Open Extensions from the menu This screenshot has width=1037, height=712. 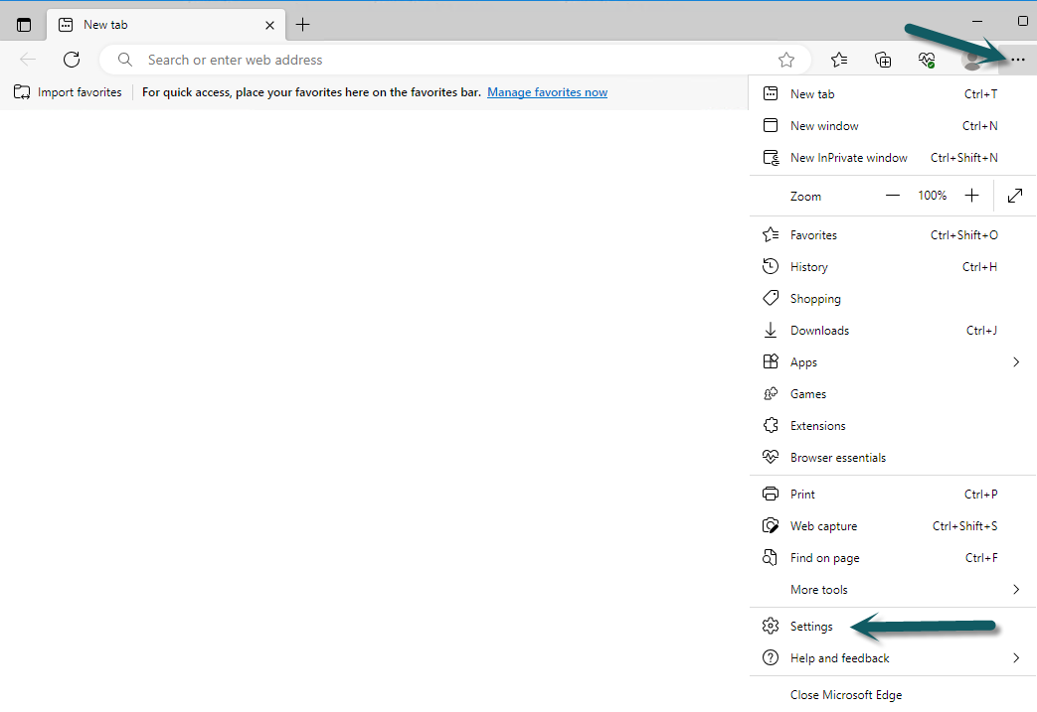(x=893, y=425)
